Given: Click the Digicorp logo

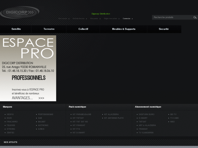Looking at the screenshot, I should [x=20, y=12].
